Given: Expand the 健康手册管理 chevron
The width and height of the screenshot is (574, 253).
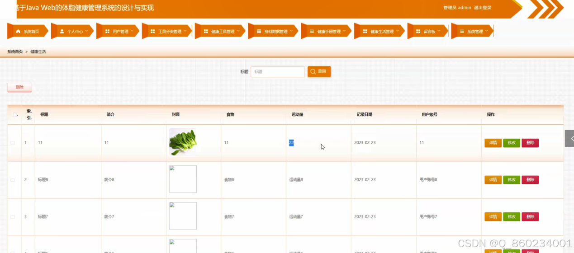Looking at the screenshot, I should [344, 31].
